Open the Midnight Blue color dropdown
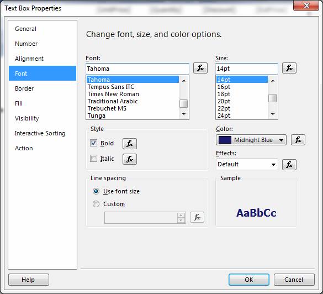 (x=251, y=140)
